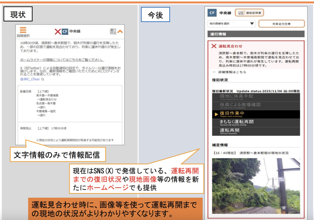Follow the @JRC_Chuo account link

point(30,79)
